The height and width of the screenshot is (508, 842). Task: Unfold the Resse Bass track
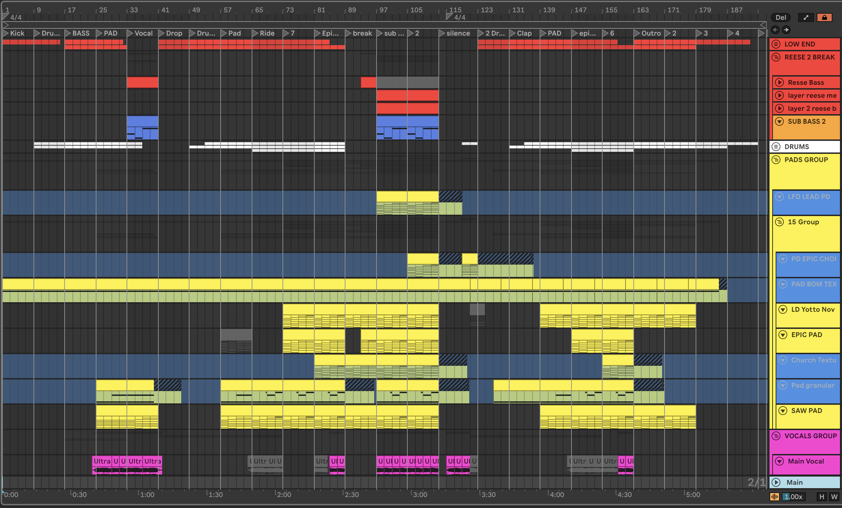click(779, 82)
